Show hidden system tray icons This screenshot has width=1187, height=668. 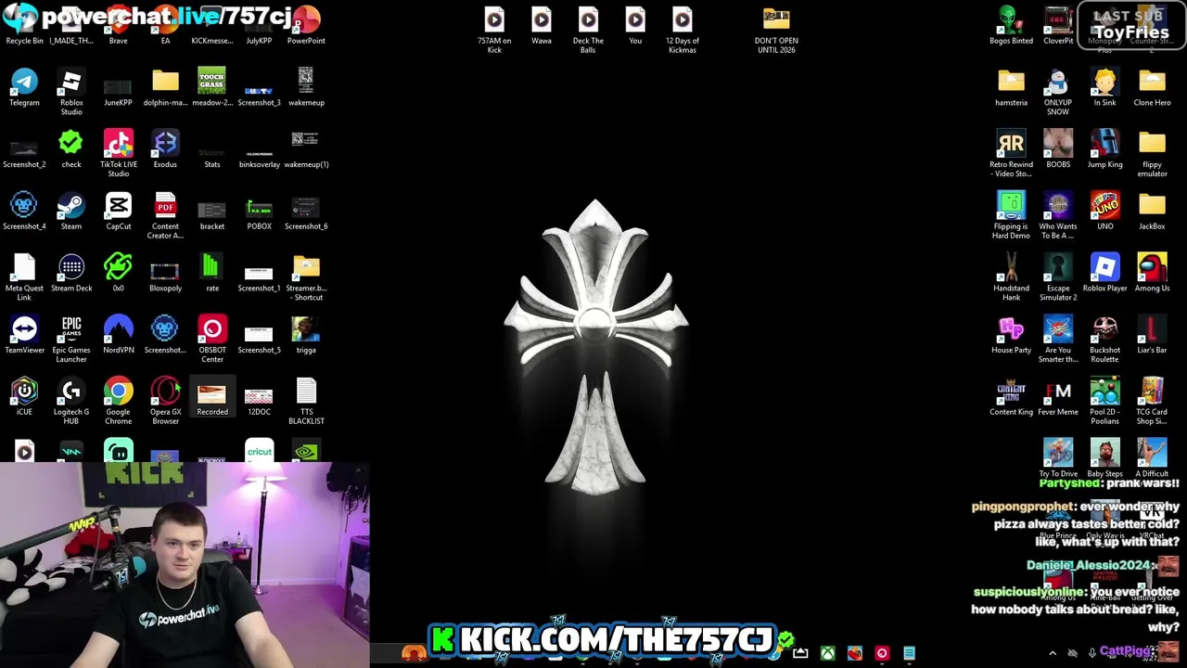(x=1053, y=653)
